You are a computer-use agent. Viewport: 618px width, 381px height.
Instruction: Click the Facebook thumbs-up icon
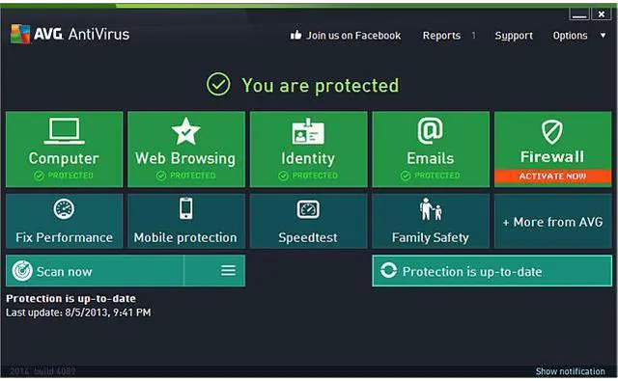(x=295, y=35)
